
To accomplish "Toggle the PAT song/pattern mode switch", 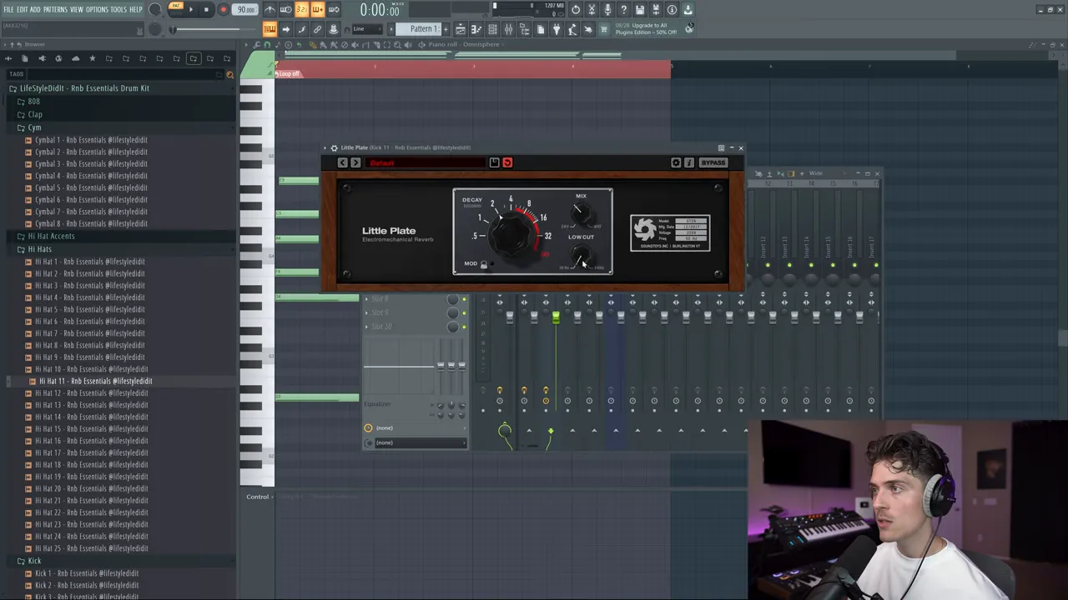I will [x=175, y=7].
